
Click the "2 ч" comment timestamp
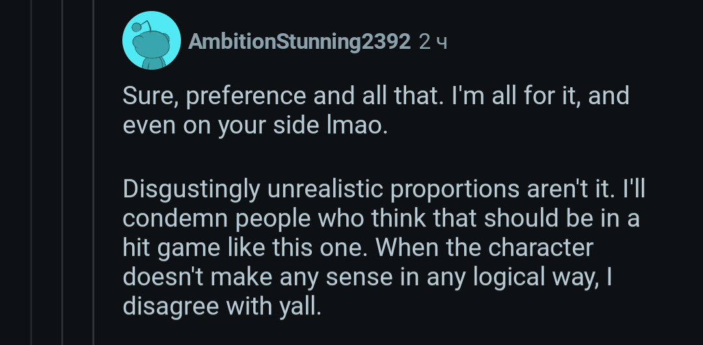point(434,42)
